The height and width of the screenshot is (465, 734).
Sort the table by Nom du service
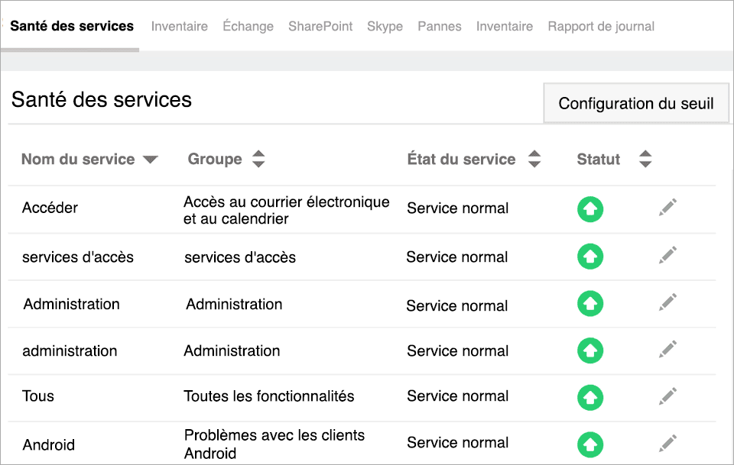[151, 159]
